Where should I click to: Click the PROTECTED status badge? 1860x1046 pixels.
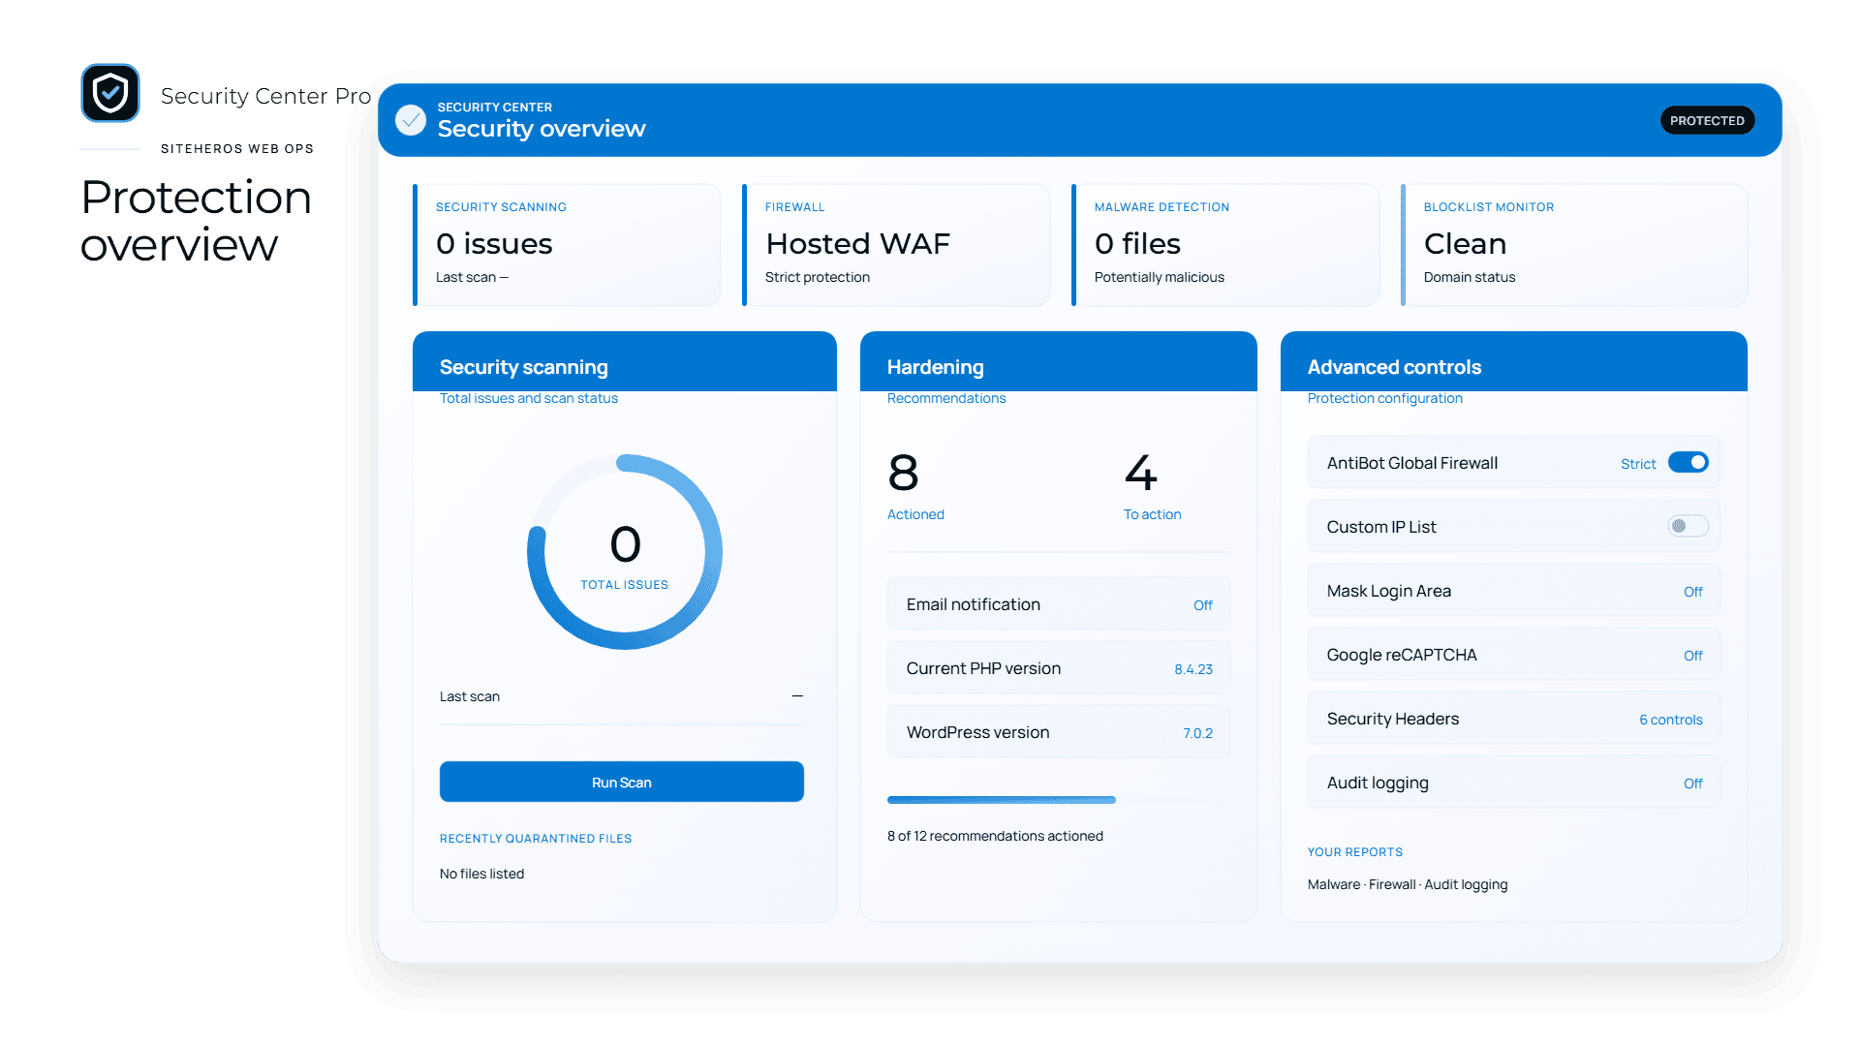pyautogui.click(x=1707, y=120)
